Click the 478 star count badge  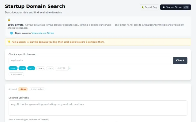tap(186, 7)
